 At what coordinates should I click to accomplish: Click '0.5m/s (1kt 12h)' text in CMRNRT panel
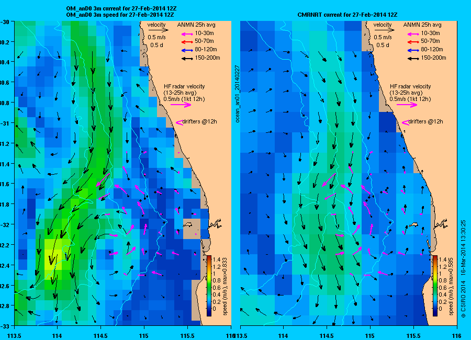pos(410,99)
